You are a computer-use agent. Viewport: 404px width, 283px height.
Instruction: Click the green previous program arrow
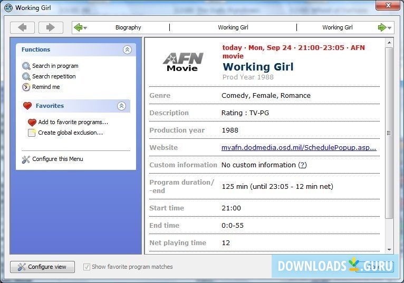point(78,27)
